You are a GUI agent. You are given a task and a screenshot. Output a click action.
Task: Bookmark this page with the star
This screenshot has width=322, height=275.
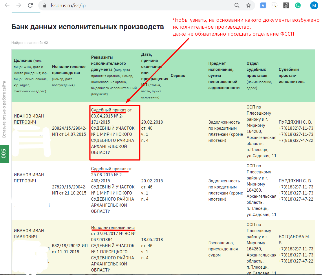[x=248, y=5]
